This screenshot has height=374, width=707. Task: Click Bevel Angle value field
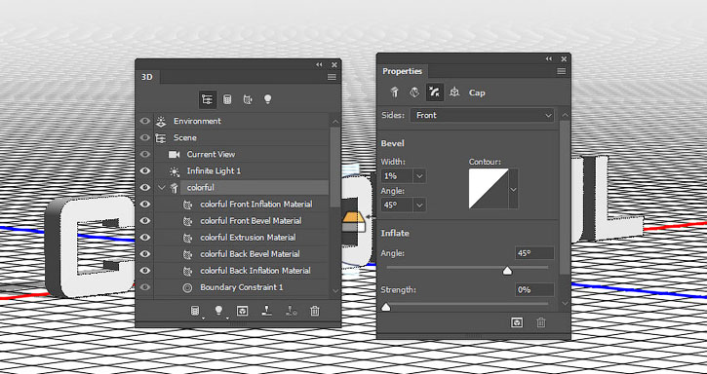[x=397, y=206]
